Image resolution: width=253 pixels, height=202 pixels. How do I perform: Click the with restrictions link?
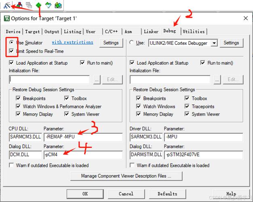pos(72,42)
